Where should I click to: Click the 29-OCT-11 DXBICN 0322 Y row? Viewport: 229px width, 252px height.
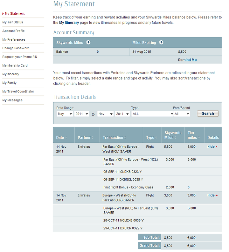(137, 228)
